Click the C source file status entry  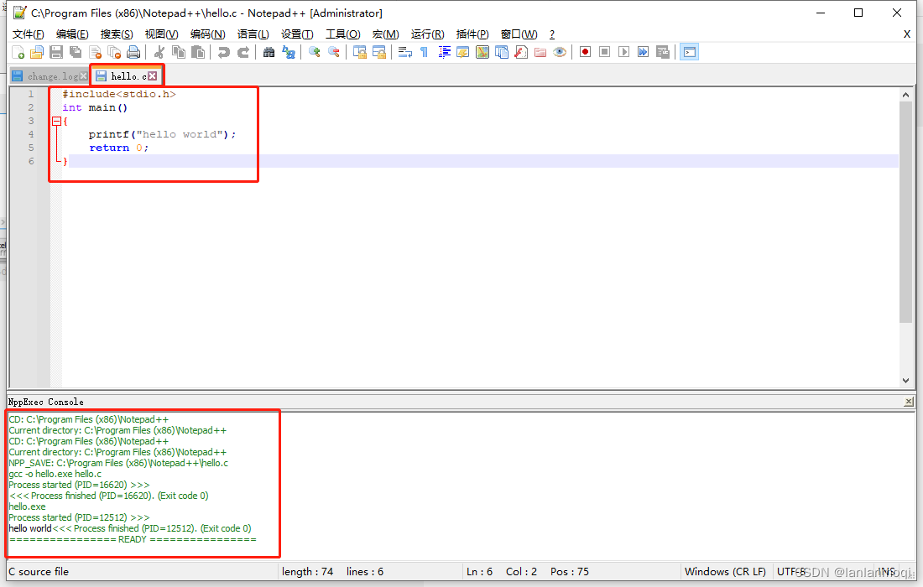(x=39, y=572)
